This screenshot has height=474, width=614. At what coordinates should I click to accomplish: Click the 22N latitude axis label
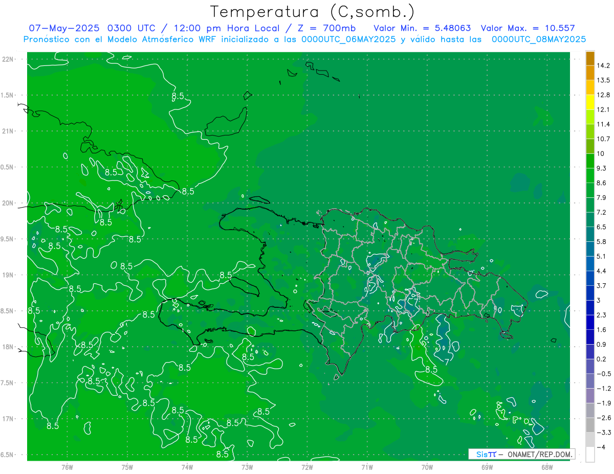click(x=8, y=59)
